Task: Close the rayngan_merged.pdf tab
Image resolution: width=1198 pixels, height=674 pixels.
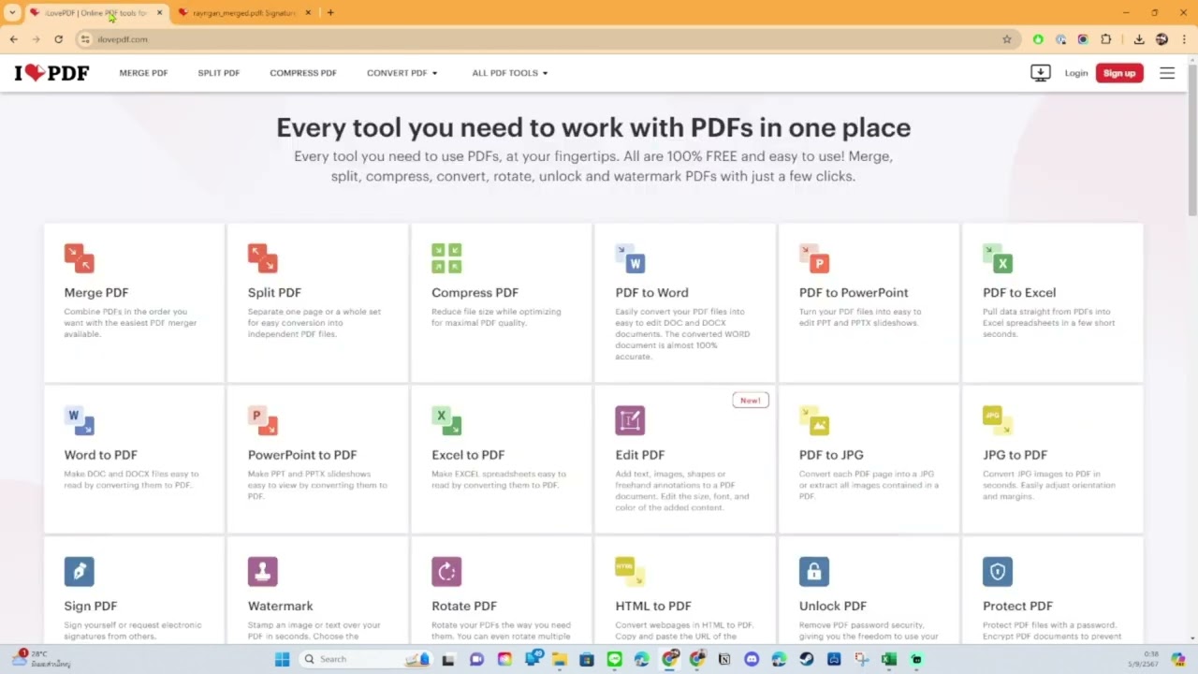Action: click(308, 13)
